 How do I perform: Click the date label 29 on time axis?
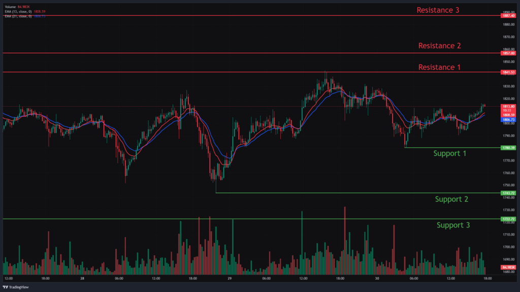(230, 278)
